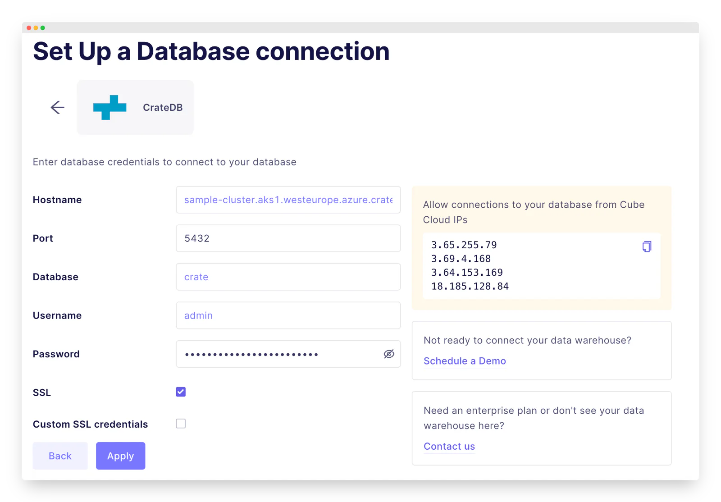This screenshot has width=721, height=502.
Task: Apply the database connection settings
Action: [x=120, y=456]
